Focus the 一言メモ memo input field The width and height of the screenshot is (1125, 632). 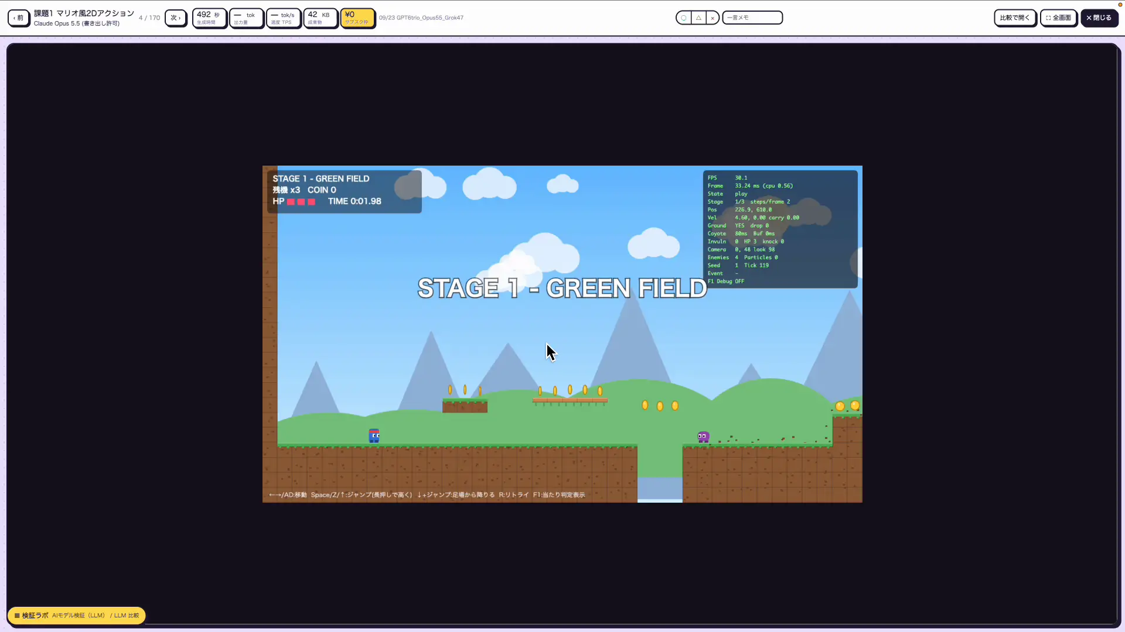752,18
